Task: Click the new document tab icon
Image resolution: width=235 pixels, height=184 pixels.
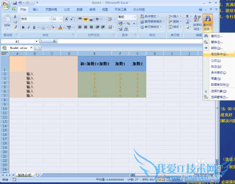Action: point(38,48)
